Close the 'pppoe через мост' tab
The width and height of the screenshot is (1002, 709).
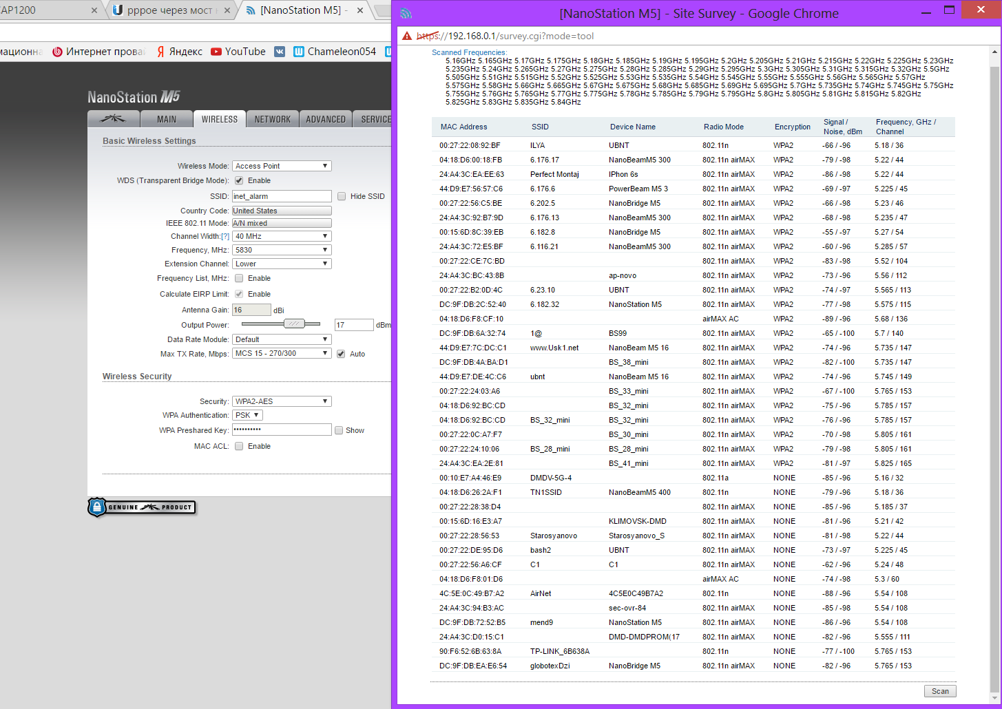[x=227, y=10]
